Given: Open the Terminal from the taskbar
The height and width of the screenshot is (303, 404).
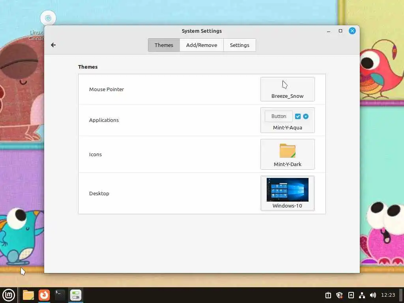Looking at the screenshot, I should (x=60, y=295).
